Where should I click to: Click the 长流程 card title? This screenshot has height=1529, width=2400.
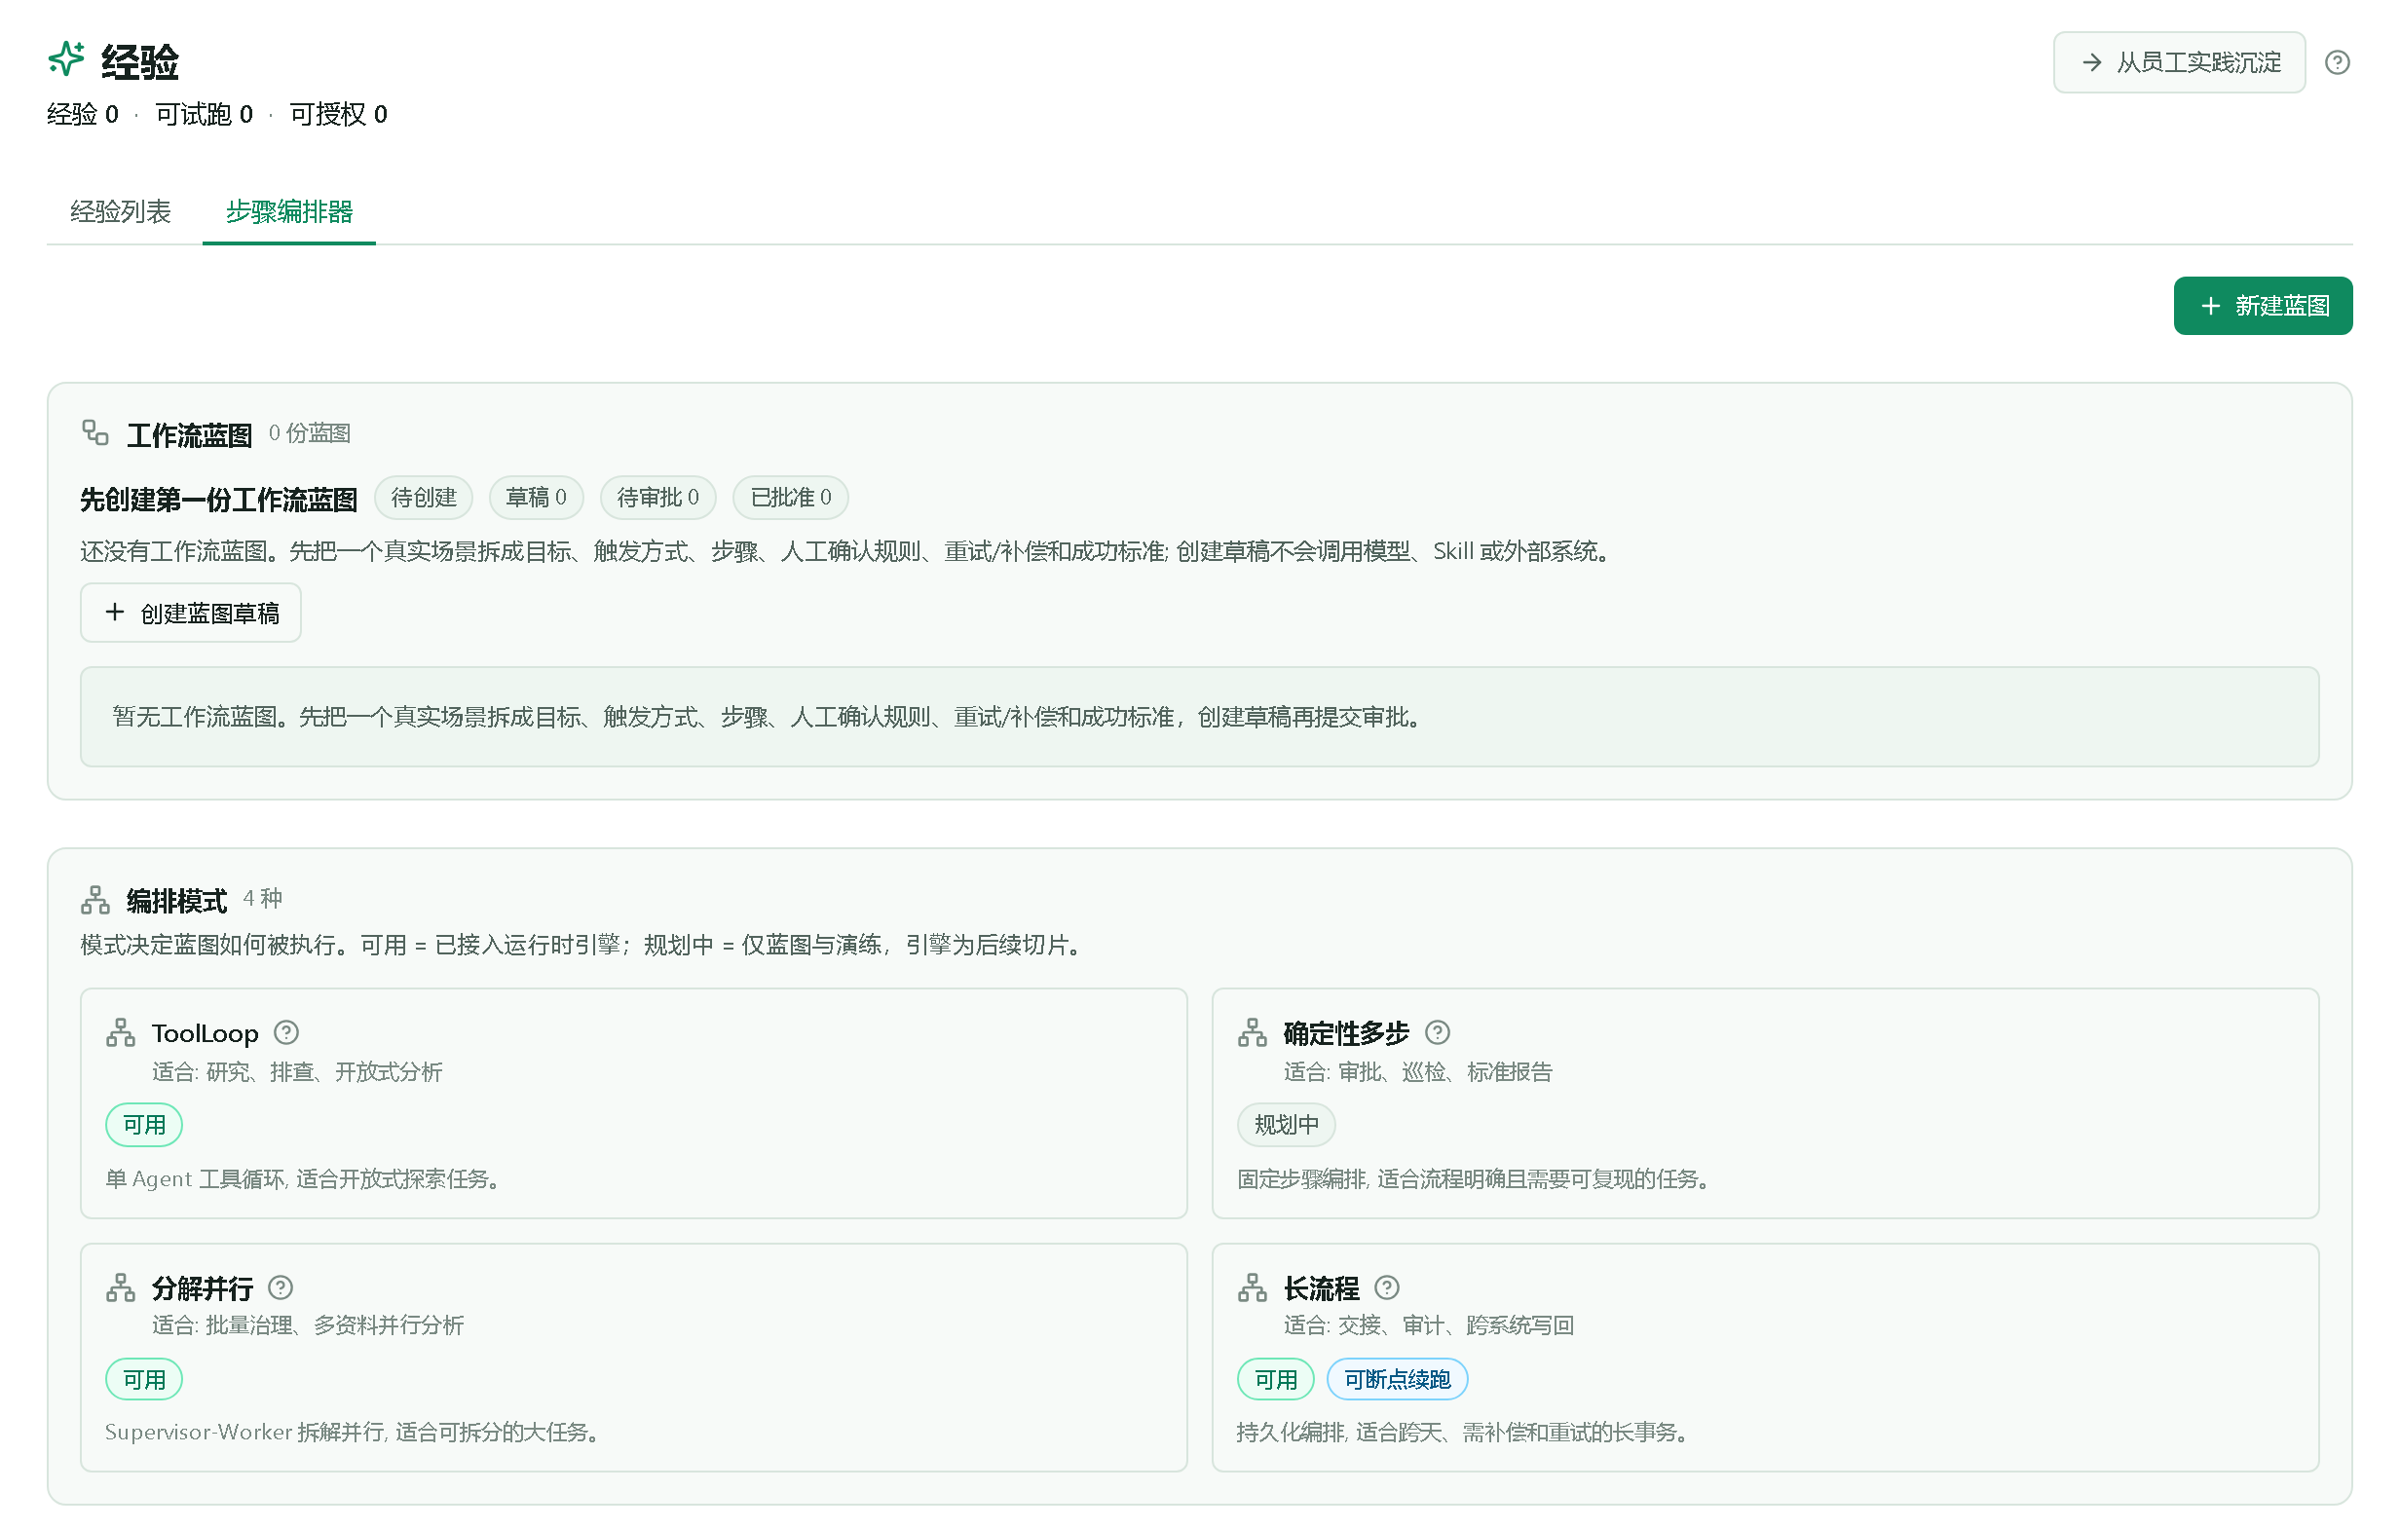pyautogui.click(x=1321, y=1288)
